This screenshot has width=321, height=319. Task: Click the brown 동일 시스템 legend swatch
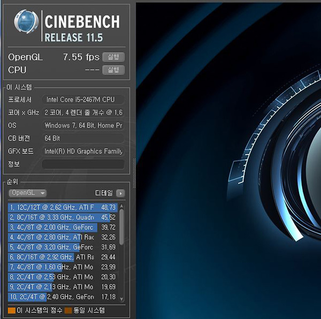click(68, 310)
